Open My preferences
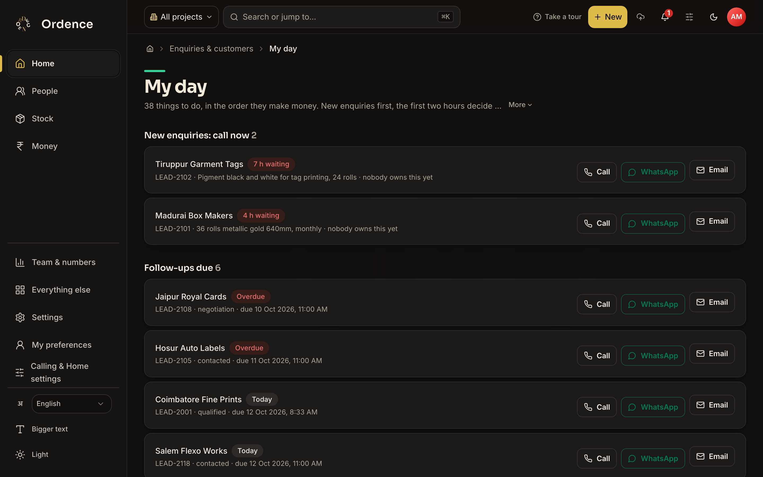This screenshot has width=763, height=477. (x=63, y=345)
